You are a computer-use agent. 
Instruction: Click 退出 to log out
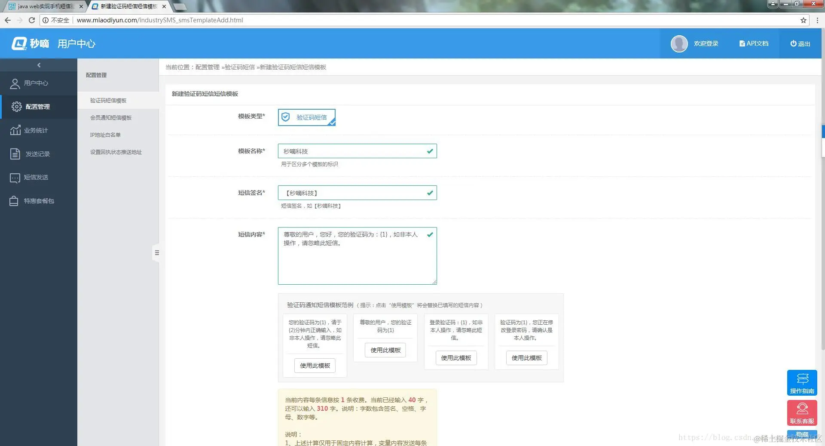point(800,43)
